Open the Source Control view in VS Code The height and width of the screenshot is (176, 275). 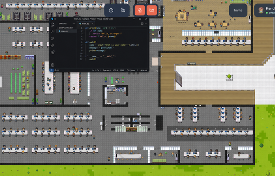point(52,38)
